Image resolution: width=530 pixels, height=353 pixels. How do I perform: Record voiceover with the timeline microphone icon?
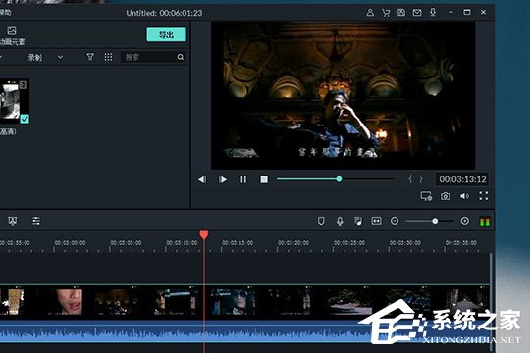340,221
